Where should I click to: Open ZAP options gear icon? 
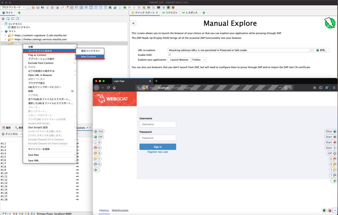52,7
